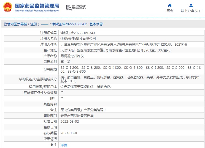This screenshot has height=148, width=205.
Task: Click the 第二类 management category value
Action: tap(66, 62)
